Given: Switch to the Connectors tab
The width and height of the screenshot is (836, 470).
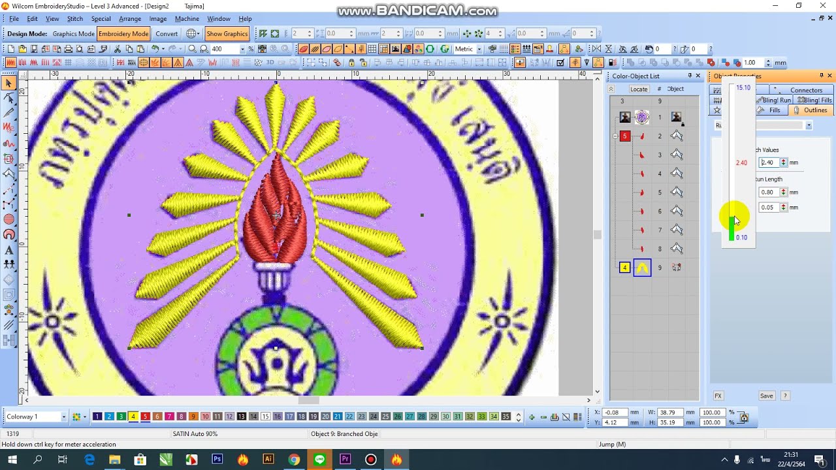Looking at the screenshot, I should point(802,90).
